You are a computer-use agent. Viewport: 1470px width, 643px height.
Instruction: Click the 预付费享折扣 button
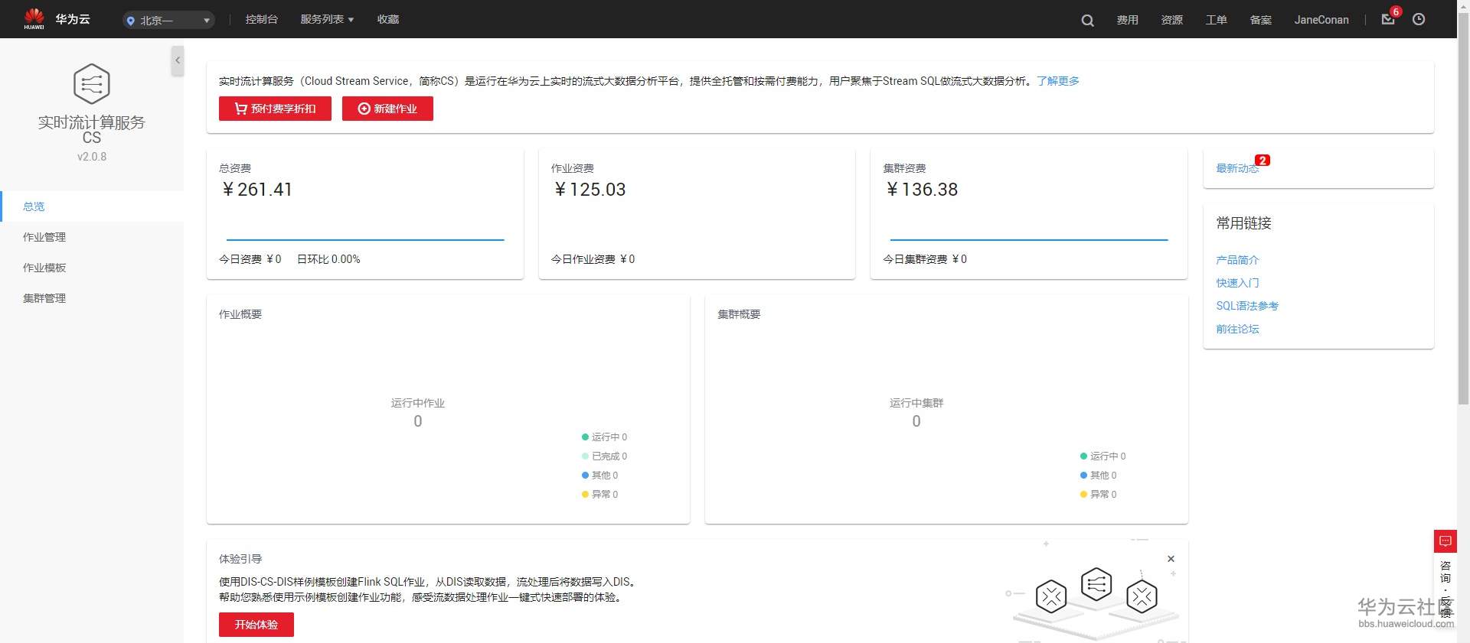[x=275, y=109]
